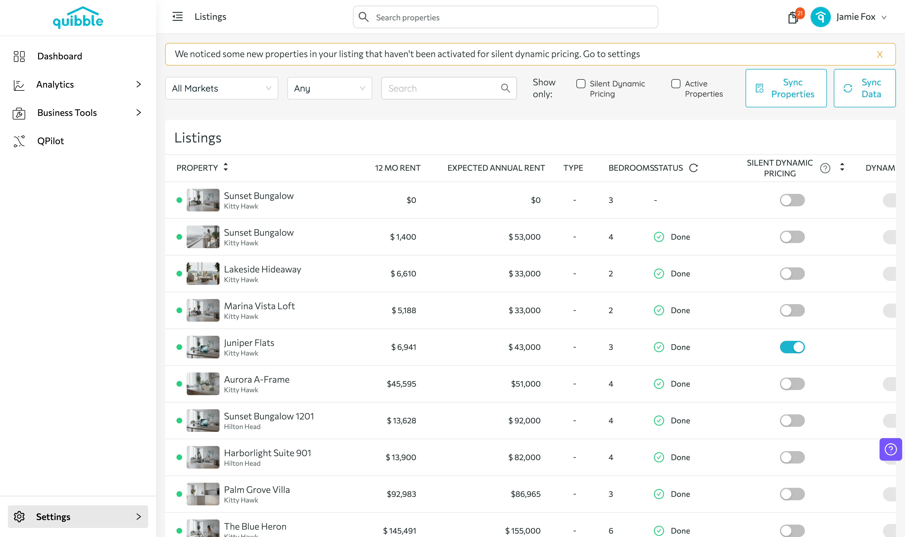Viewport: 905px width, 537px height.
Task: Click the green status dot for Aurora A-Frame
Action: coord(179,384)
